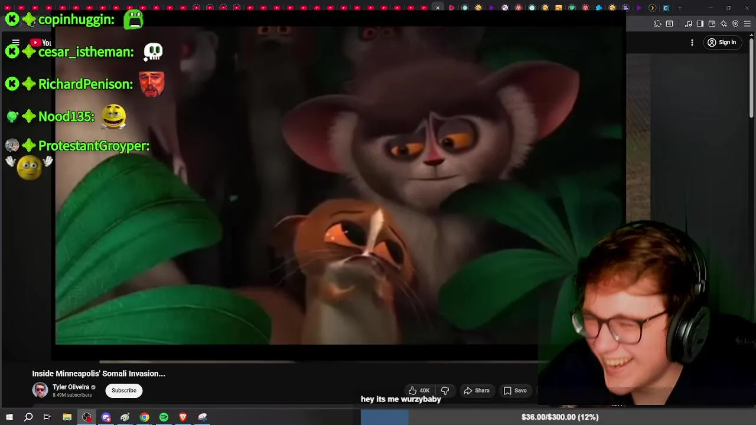Minimize the browser window

tap(711, 8)
